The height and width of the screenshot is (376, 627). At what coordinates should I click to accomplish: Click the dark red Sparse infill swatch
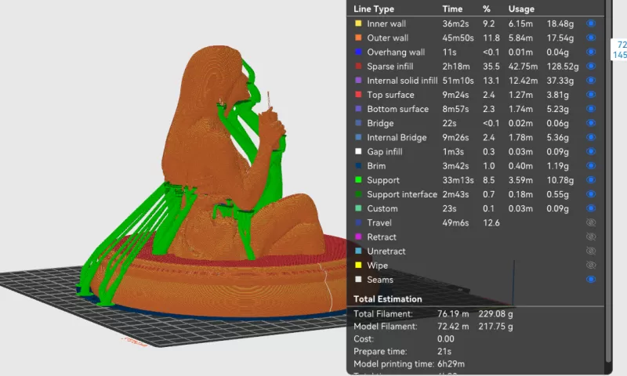click(x=358, y=66)
